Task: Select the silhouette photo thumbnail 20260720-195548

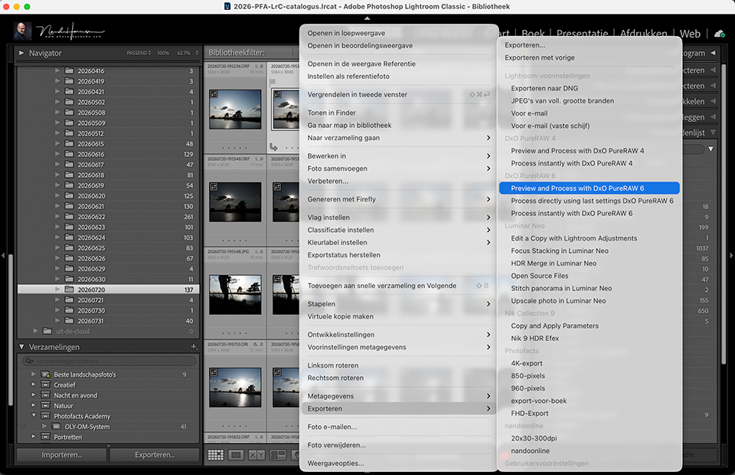Action: [x=235, y=294]
